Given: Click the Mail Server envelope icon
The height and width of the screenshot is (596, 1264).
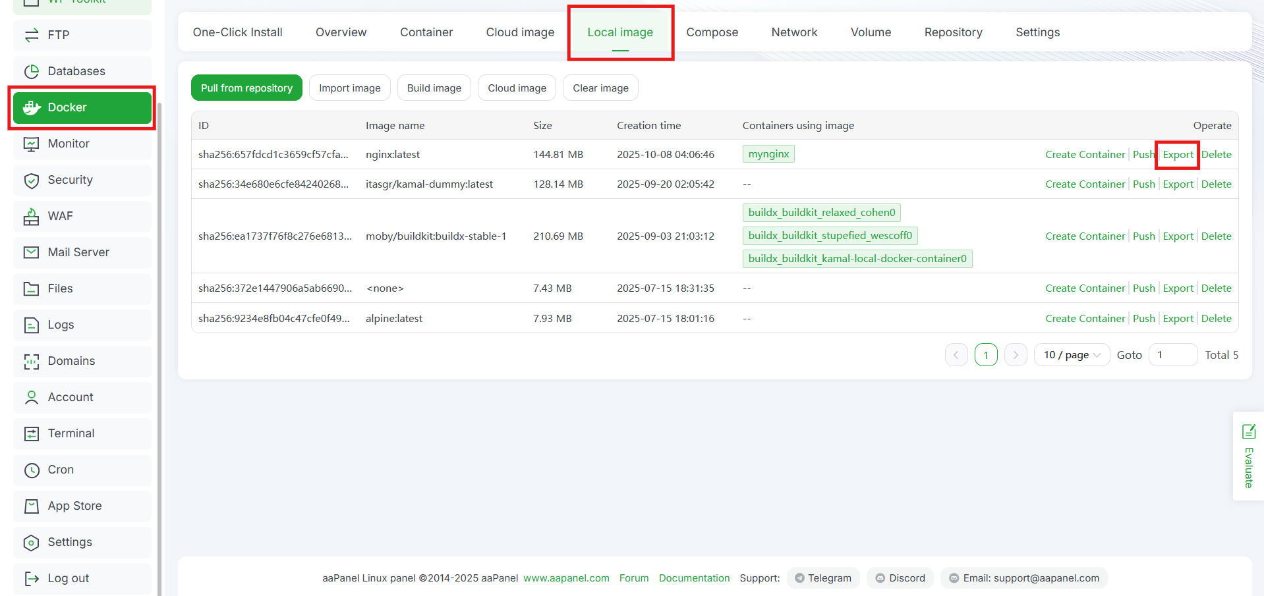Looking at the screenshot, I should (32, 252).
